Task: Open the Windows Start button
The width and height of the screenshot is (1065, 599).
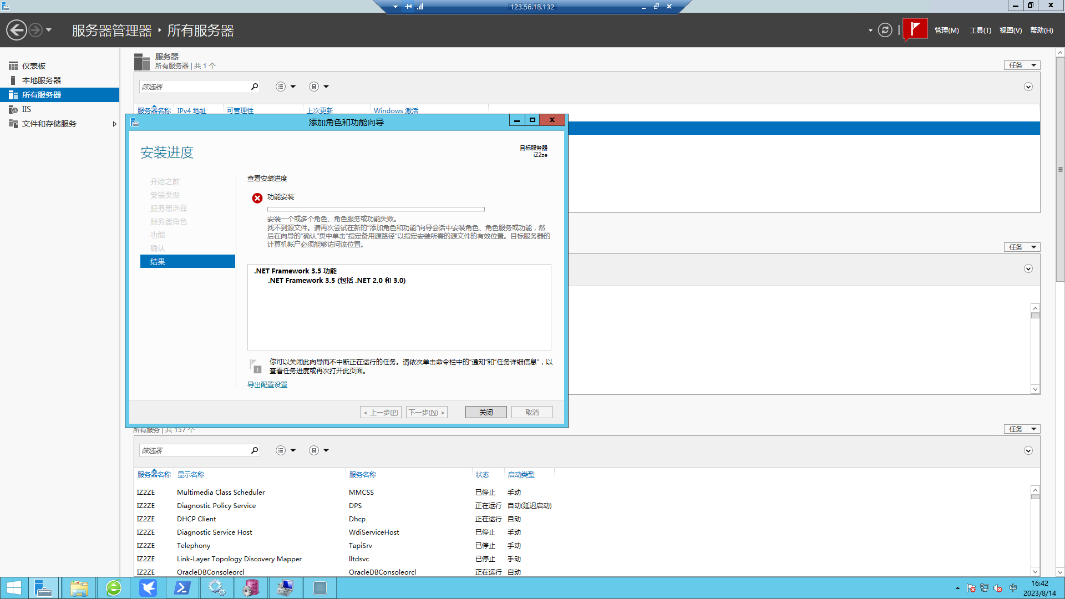Action: click(x=14, y=588)
